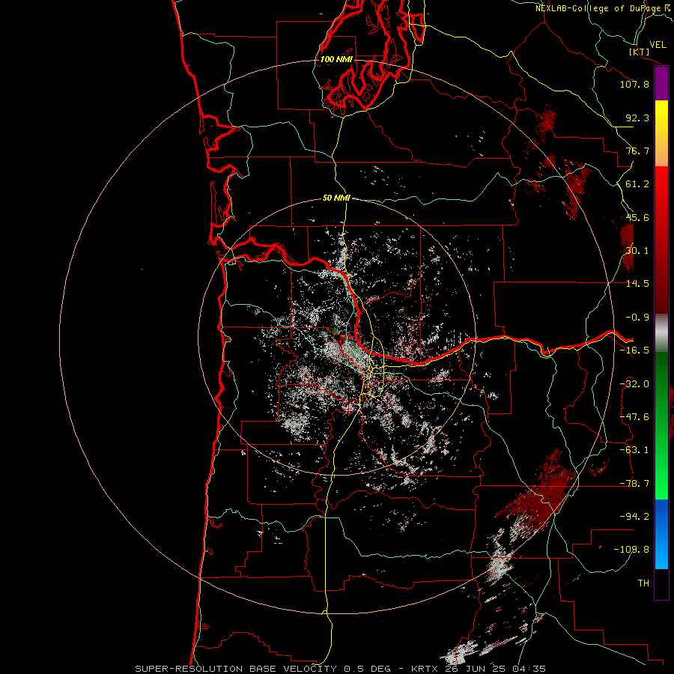Click the [KT] units label
This screenshot has width=674, height=674.
click(x=640, y=52)
